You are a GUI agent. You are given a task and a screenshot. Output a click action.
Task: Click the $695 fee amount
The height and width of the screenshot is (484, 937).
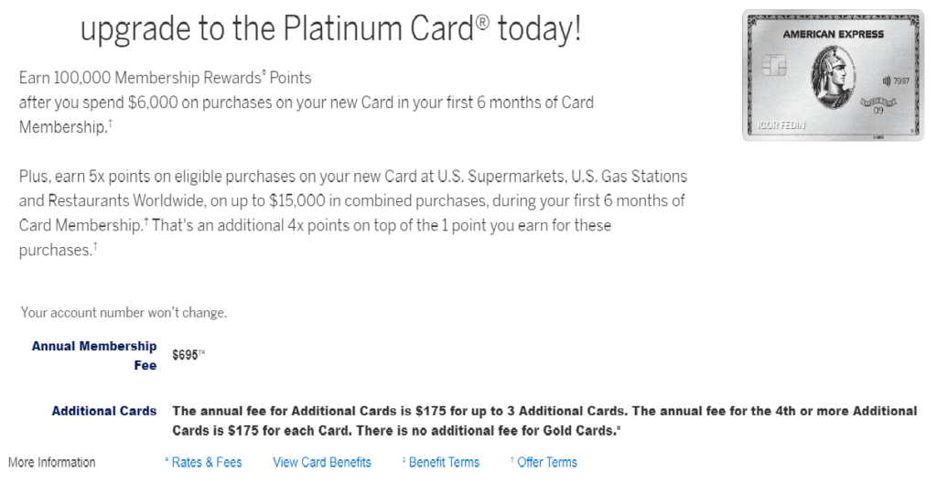188,355
